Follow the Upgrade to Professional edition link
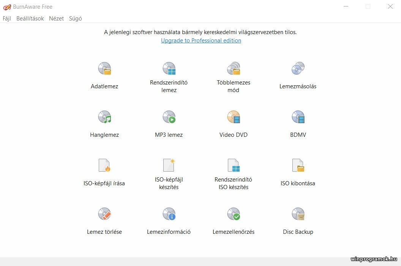 pos(201,40)
